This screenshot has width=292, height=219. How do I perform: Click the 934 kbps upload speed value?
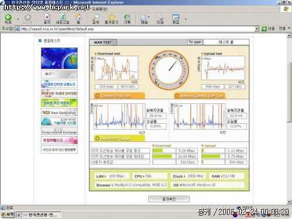[x=213, y=86]
